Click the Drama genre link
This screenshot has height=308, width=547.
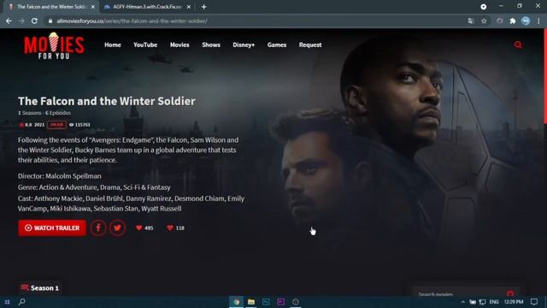point(110,187)
